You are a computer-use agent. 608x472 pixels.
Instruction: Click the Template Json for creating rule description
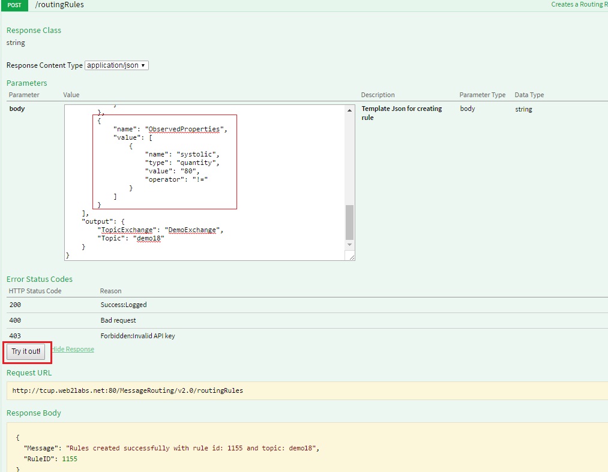coord(402,113)
